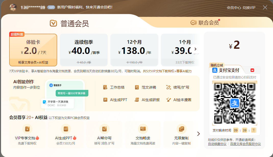Viewport: 273px width, 157px height.
Task: Click the flame icon beside AI生成PPT benefit
Action: [75, 138]
